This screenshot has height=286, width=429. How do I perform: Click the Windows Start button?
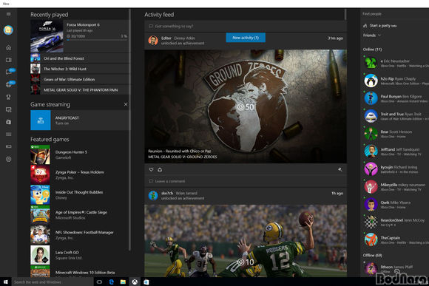coord(6,282)
